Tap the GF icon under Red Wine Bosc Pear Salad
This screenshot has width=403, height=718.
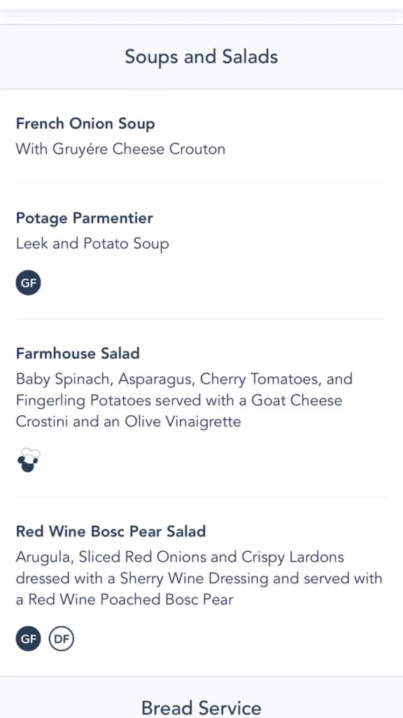28,639
